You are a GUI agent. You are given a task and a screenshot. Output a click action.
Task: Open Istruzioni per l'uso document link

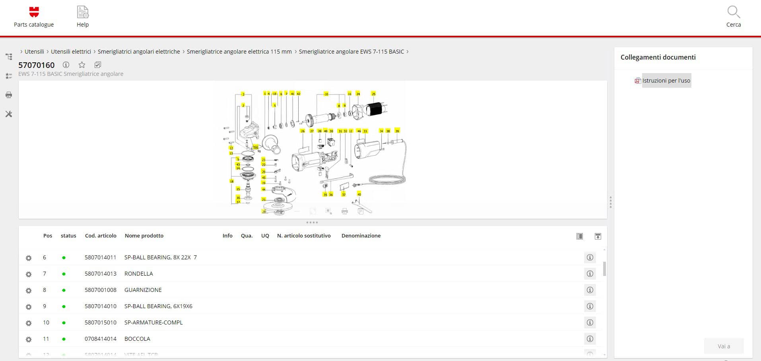coord(666,81)
